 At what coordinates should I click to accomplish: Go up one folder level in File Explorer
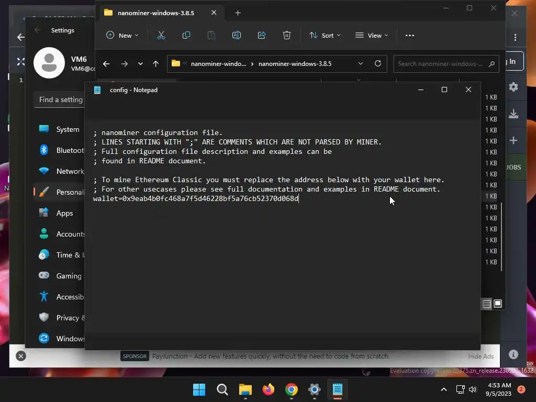click(x=155, y=64)
